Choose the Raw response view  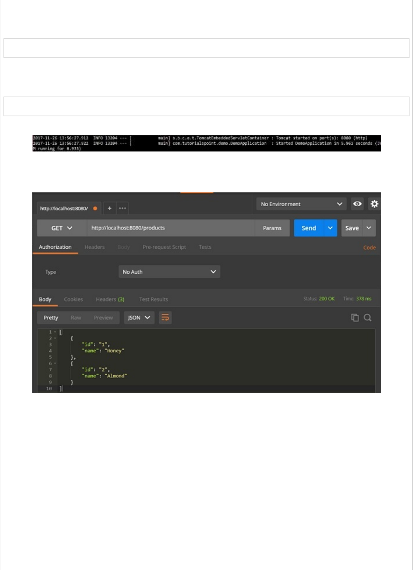76,318
